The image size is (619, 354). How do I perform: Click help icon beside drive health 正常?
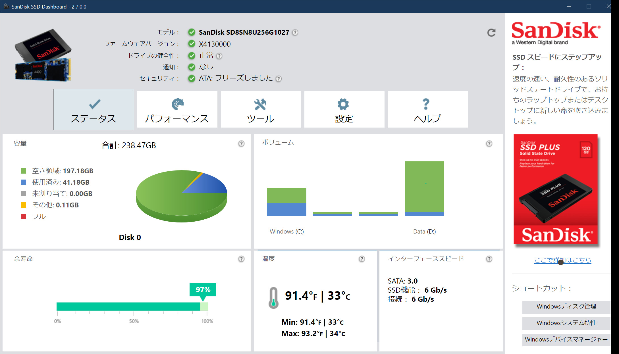tap(219, 56)
